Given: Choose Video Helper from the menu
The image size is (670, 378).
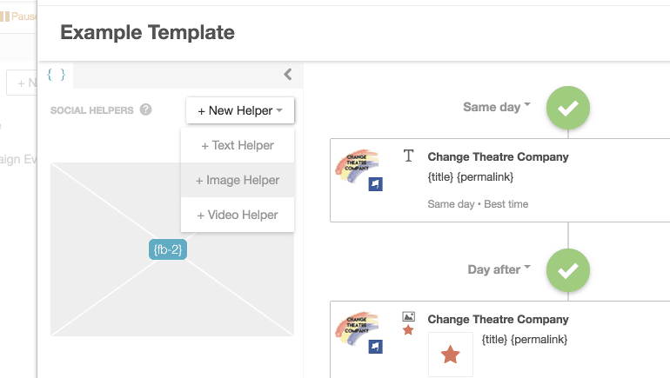Looking at the screenshot, I should 238,216.
